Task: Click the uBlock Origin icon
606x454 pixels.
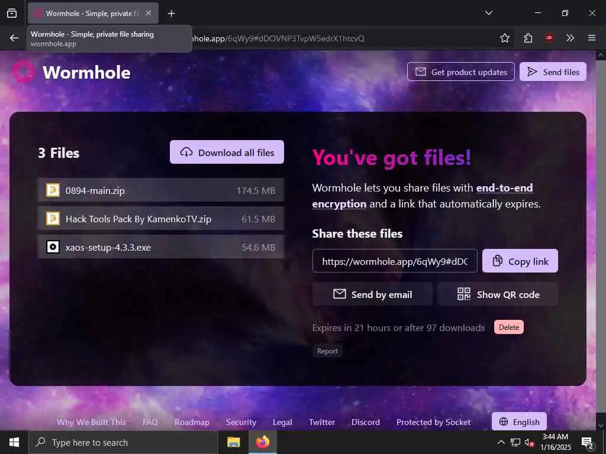Action: click(x=549, y=38)
